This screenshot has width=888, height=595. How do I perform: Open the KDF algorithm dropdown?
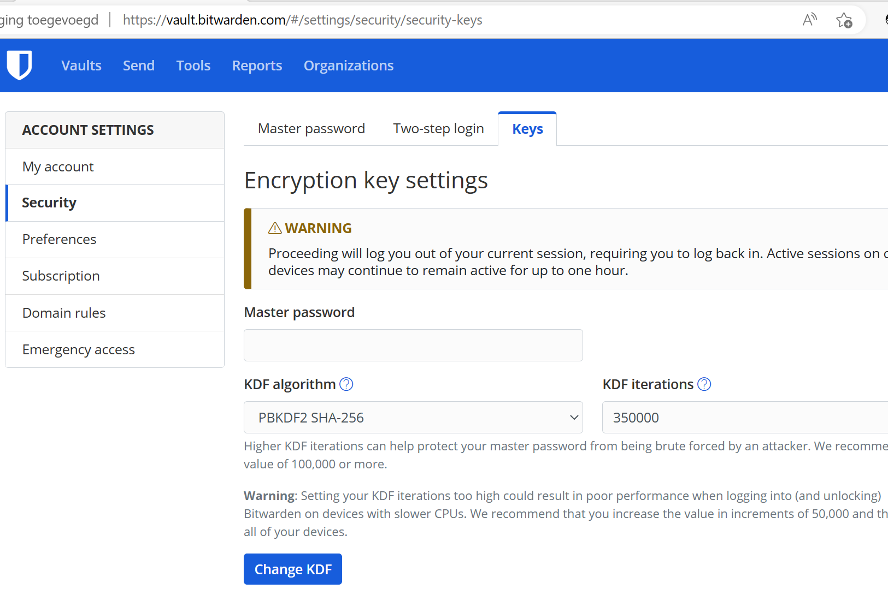(413, 418)
